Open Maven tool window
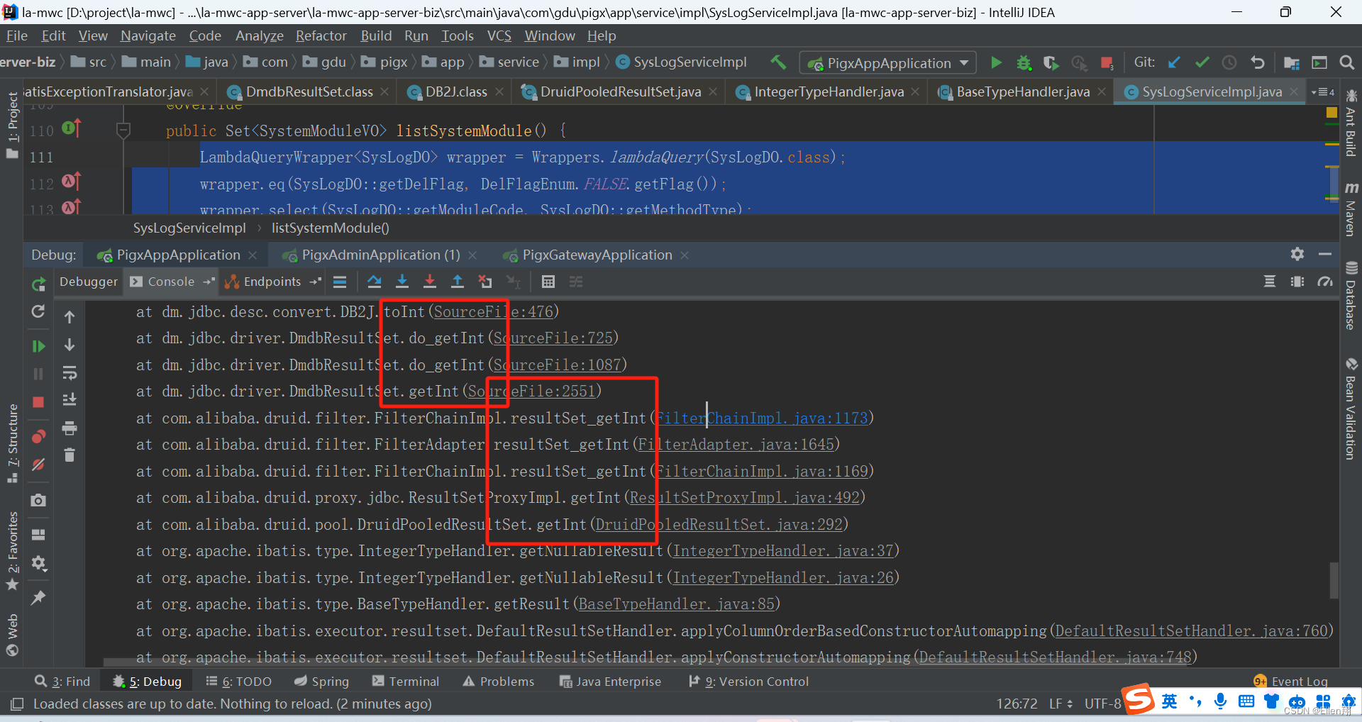The image size is (1362, 722). (1351, 209)
